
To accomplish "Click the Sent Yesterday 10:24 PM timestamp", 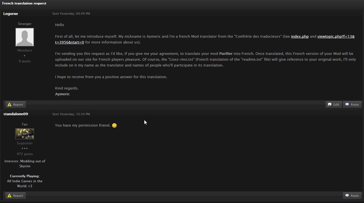I will pos(71,114).
